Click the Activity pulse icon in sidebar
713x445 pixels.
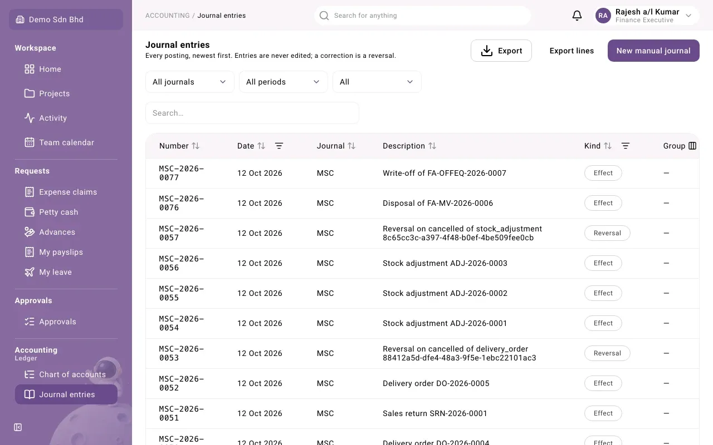(30, 118)
